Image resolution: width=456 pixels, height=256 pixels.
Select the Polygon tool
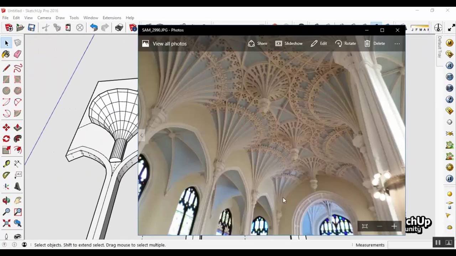click(17, 91)
